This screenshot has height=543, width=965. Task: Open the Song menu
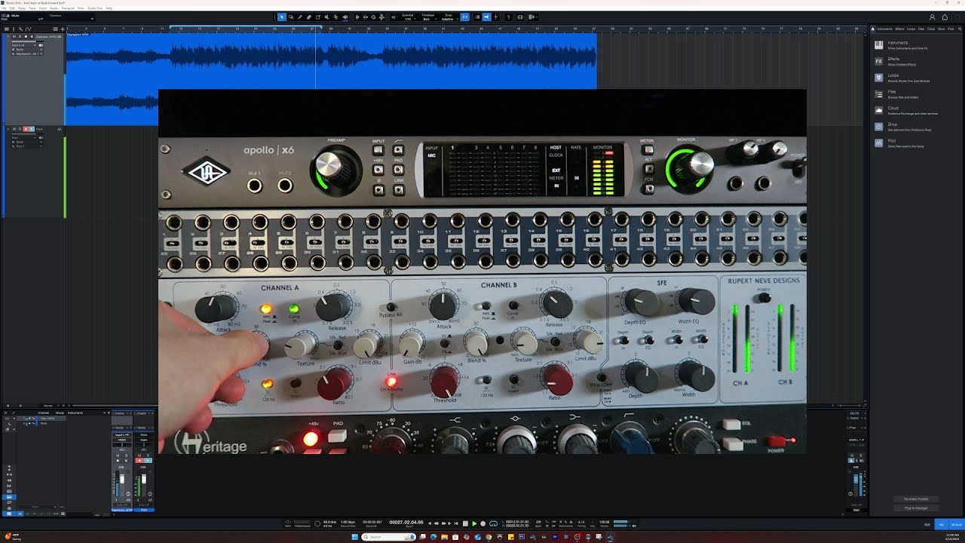[x=21, y=8]
